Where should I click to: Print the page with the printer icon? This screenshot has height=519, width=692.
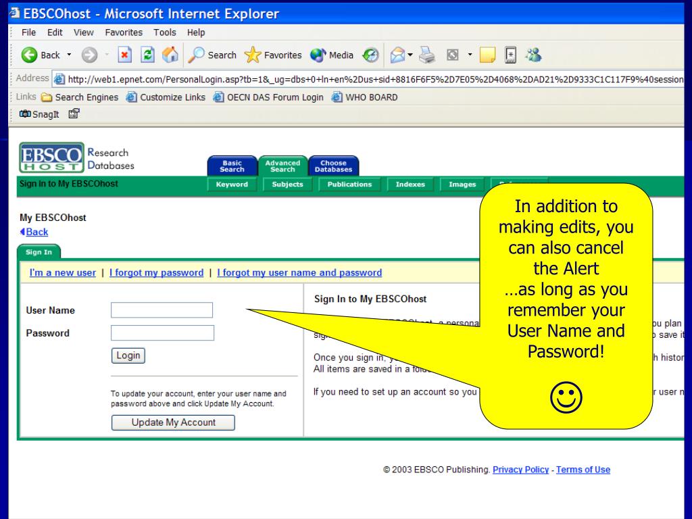click(x=427, y=55)
